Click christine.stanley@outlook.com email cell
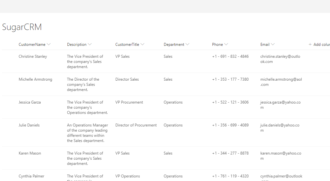The width and height of the screenshot is (330, 181). coord(280,59)
